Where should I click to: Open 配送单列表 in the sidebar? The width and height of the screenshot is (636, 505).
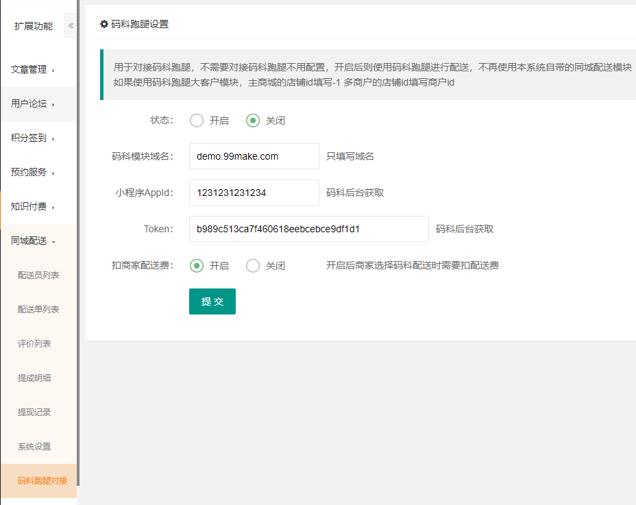[x=38, y=309]
